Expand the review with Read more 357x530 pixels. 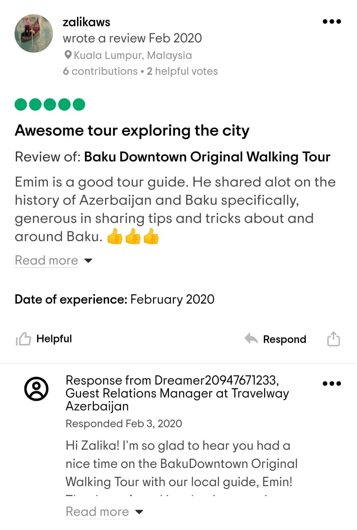pyautogui.click(x=46, y=261)
